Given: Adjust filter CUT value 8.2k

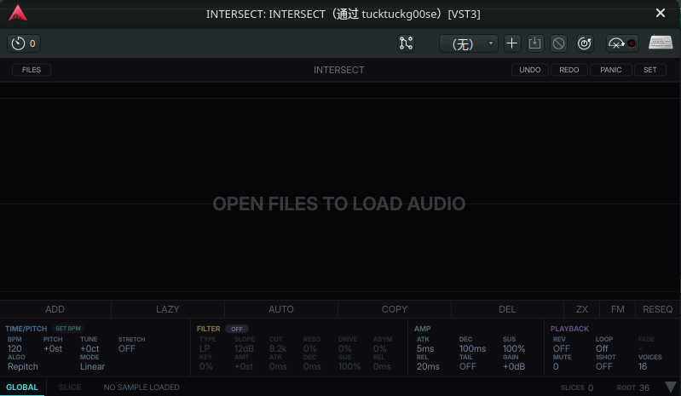Looking at the screenshot, I should 278,348.
